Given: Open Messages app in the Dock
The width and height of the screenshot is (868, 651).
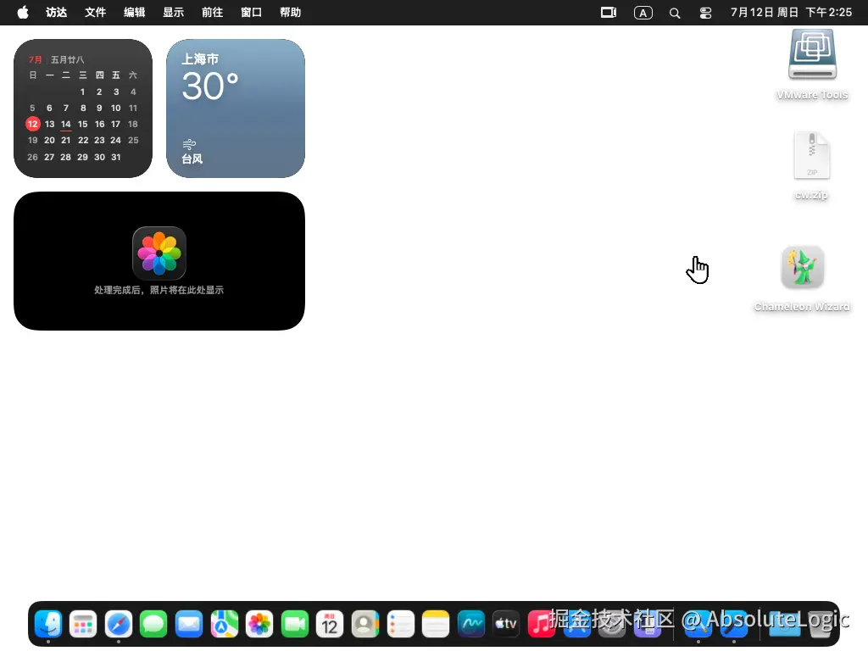Looking at the screenshot, I should 153,624.
